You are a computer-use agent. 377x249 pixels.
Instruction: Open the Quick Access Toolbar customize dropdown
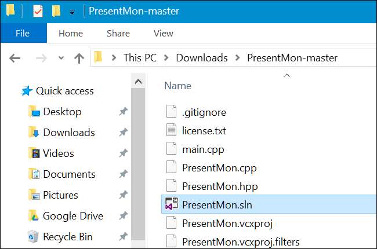(x=71, y=12)
